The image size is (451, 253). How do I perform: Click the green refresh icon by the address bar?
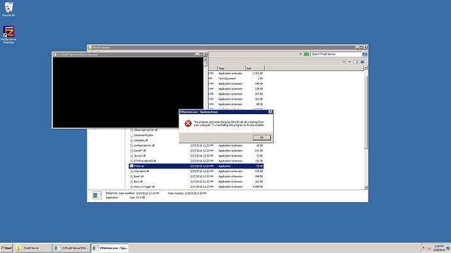307,54
